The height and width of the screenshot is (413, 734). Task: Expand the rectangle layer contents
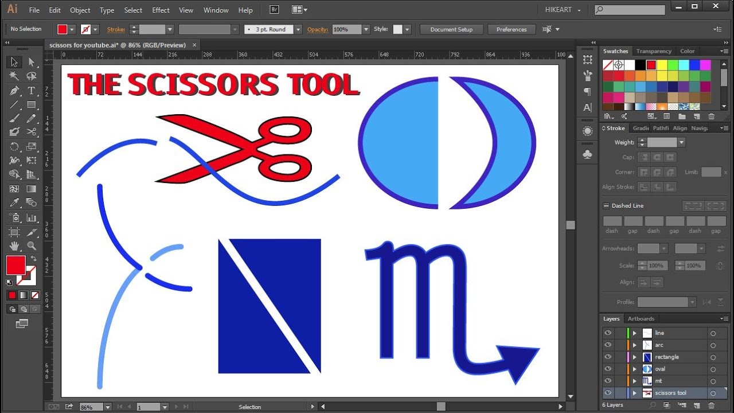634,357
